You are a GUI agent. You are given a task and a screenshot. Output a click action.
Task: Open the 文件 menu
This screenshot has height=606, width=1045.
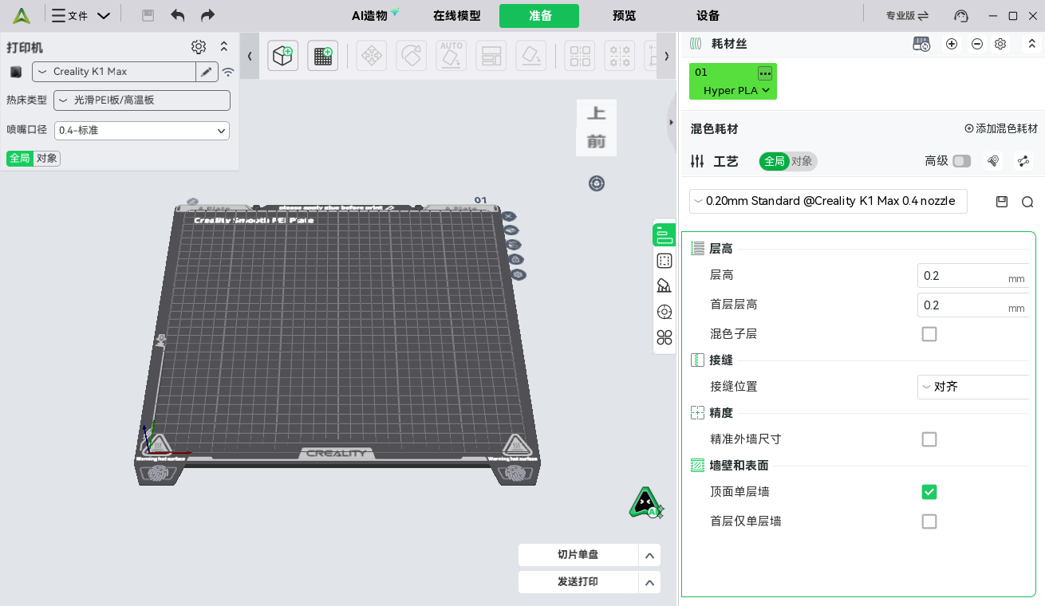click(81, 16)
